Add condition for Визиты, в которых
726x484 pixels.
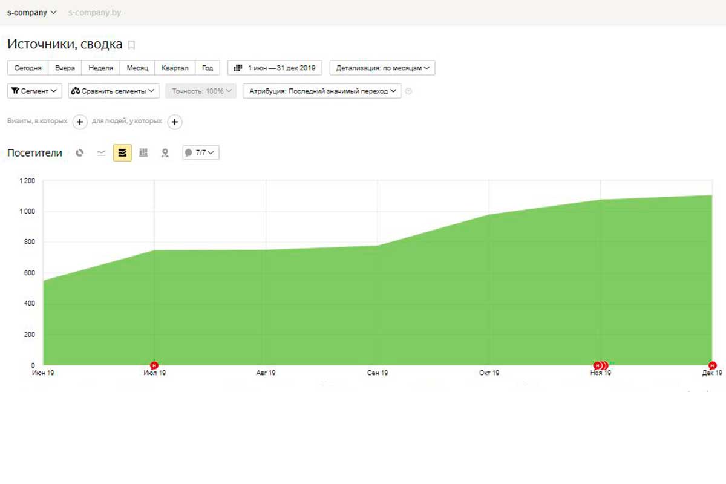80,122
